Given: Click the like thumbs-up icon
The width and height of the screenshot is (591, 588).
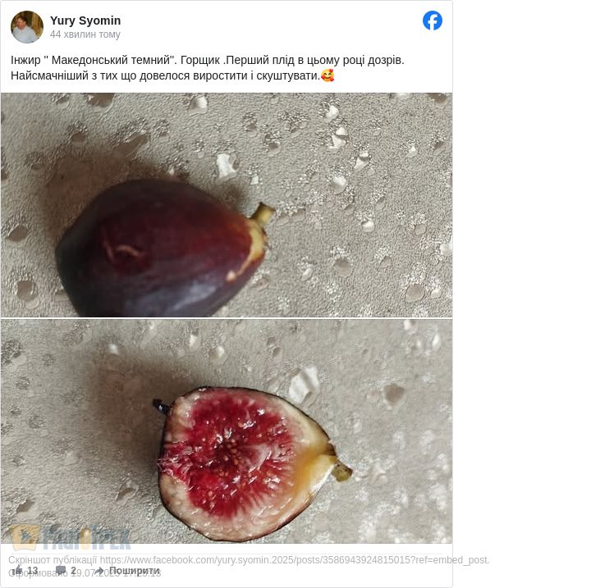Looking at the screenshot, I should tap(17, 571).
